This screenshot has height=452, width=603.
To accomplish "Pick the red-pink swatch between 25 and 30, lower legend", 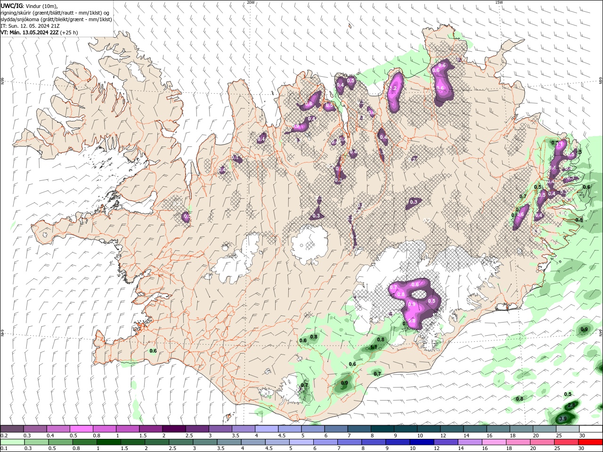I will coord(566,443).
